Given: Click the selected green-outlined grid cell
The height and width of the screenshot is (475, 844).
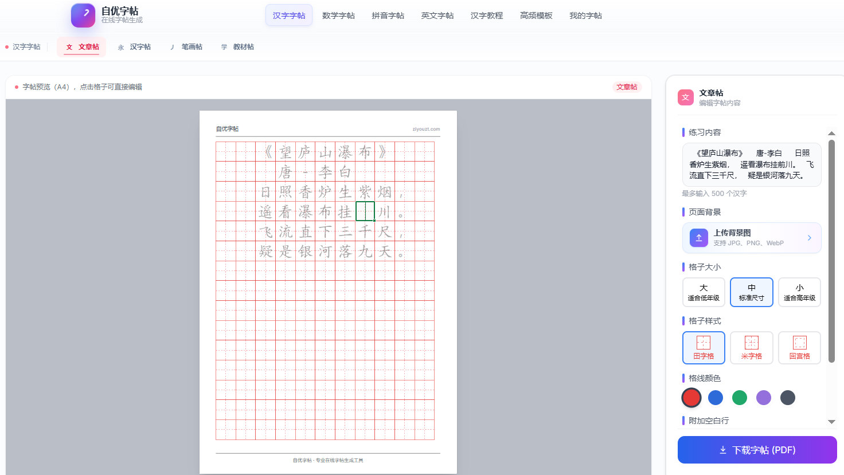Looking at the screenshot, I should tap(365, 211).
